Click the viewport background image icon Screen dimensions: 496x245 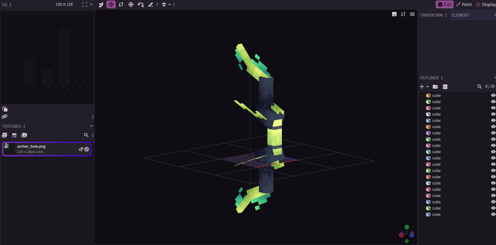click(x=394, y=14)
